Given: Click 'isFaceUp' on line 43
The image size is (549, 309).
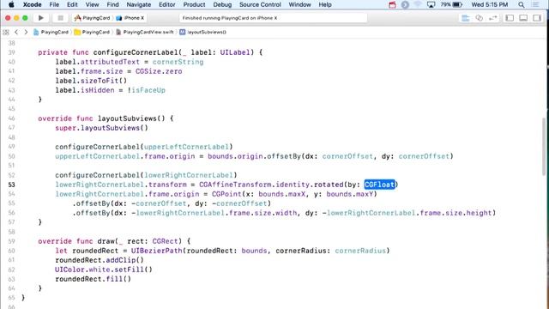Looking at the screenshot, I should coord(148,90).
